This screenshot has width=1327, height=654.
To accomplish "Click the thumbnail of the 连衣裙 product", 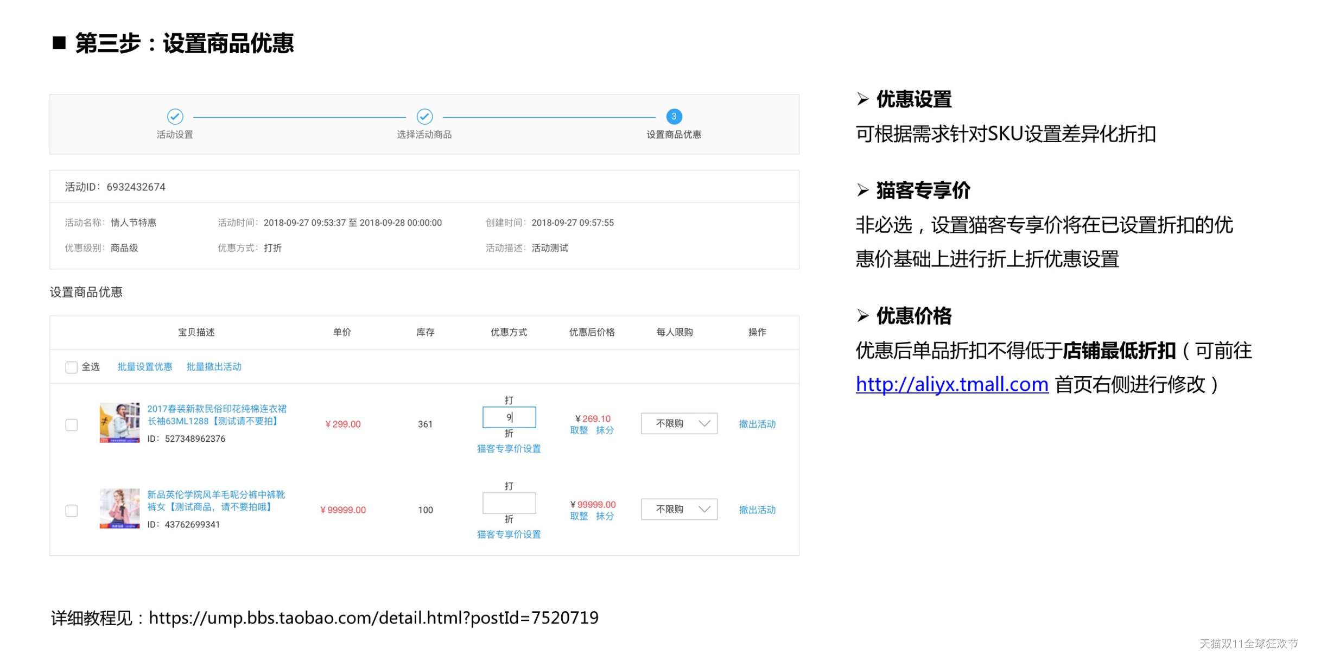I will (x=119, y=423).
